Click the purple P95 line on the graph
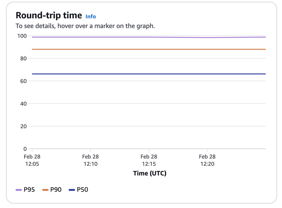Viewport: 282px width, 208px height. 121,37
